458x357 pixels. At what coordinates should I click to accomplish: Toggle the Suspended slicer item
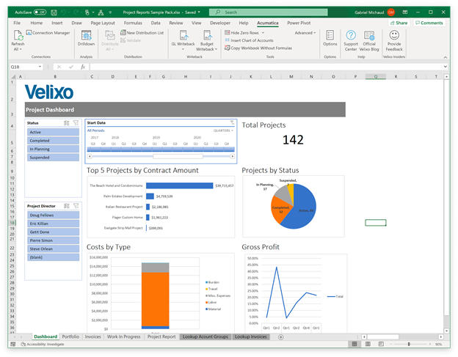[53, 158]
